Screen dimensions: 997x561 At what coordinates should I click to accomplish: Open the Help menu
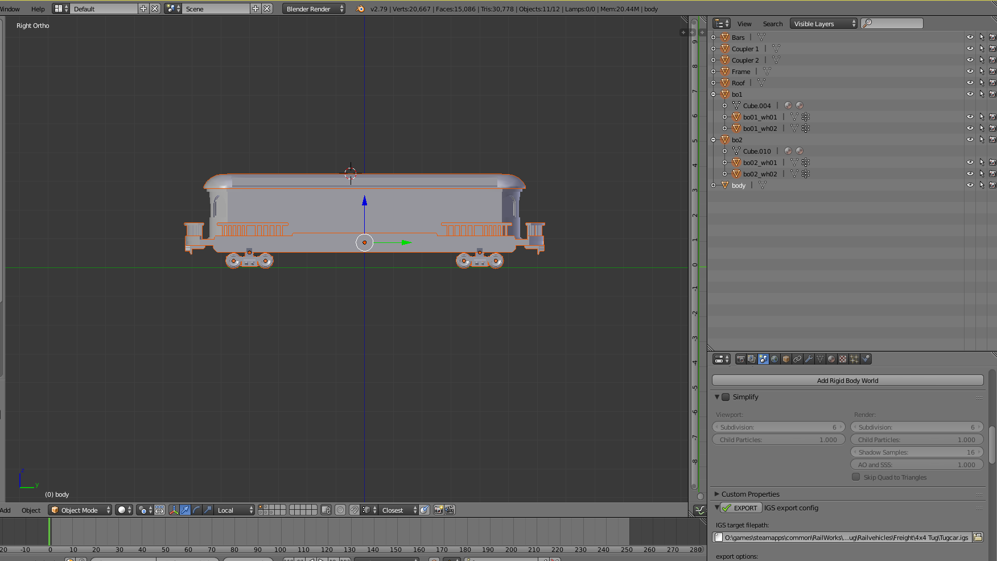coord(38,9)
